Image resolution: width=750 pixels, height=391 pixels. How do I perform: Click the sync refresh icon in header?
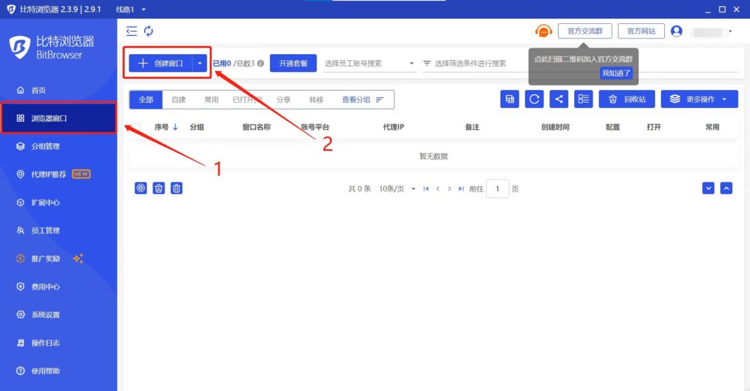(149, 31)
